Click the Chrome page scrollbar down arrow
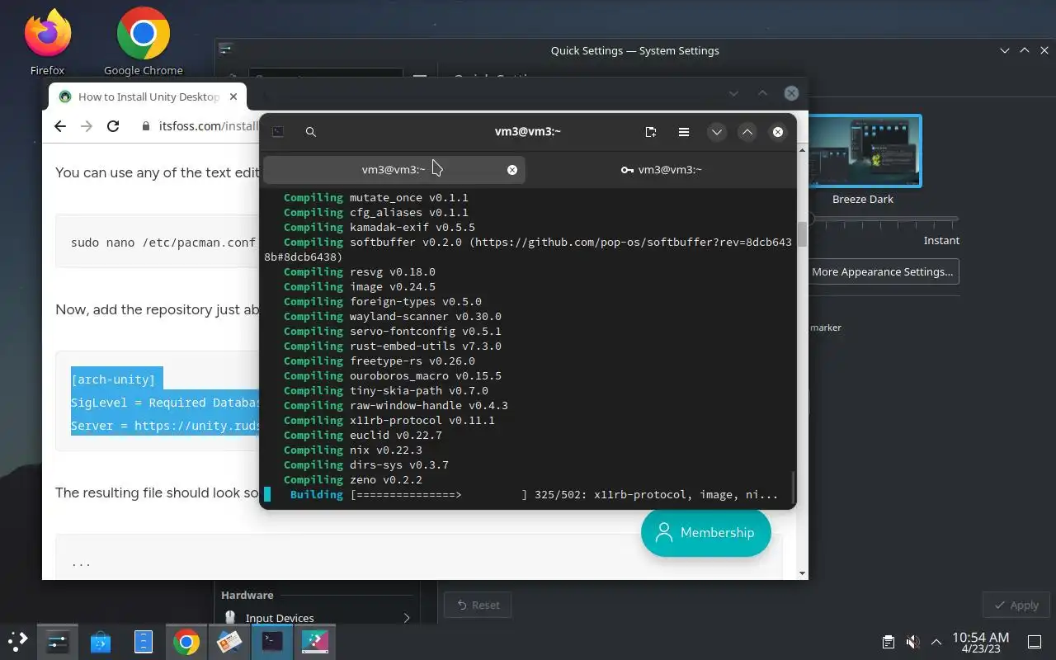The width and height of the screenshot is (1056, 660). point(803,573)
